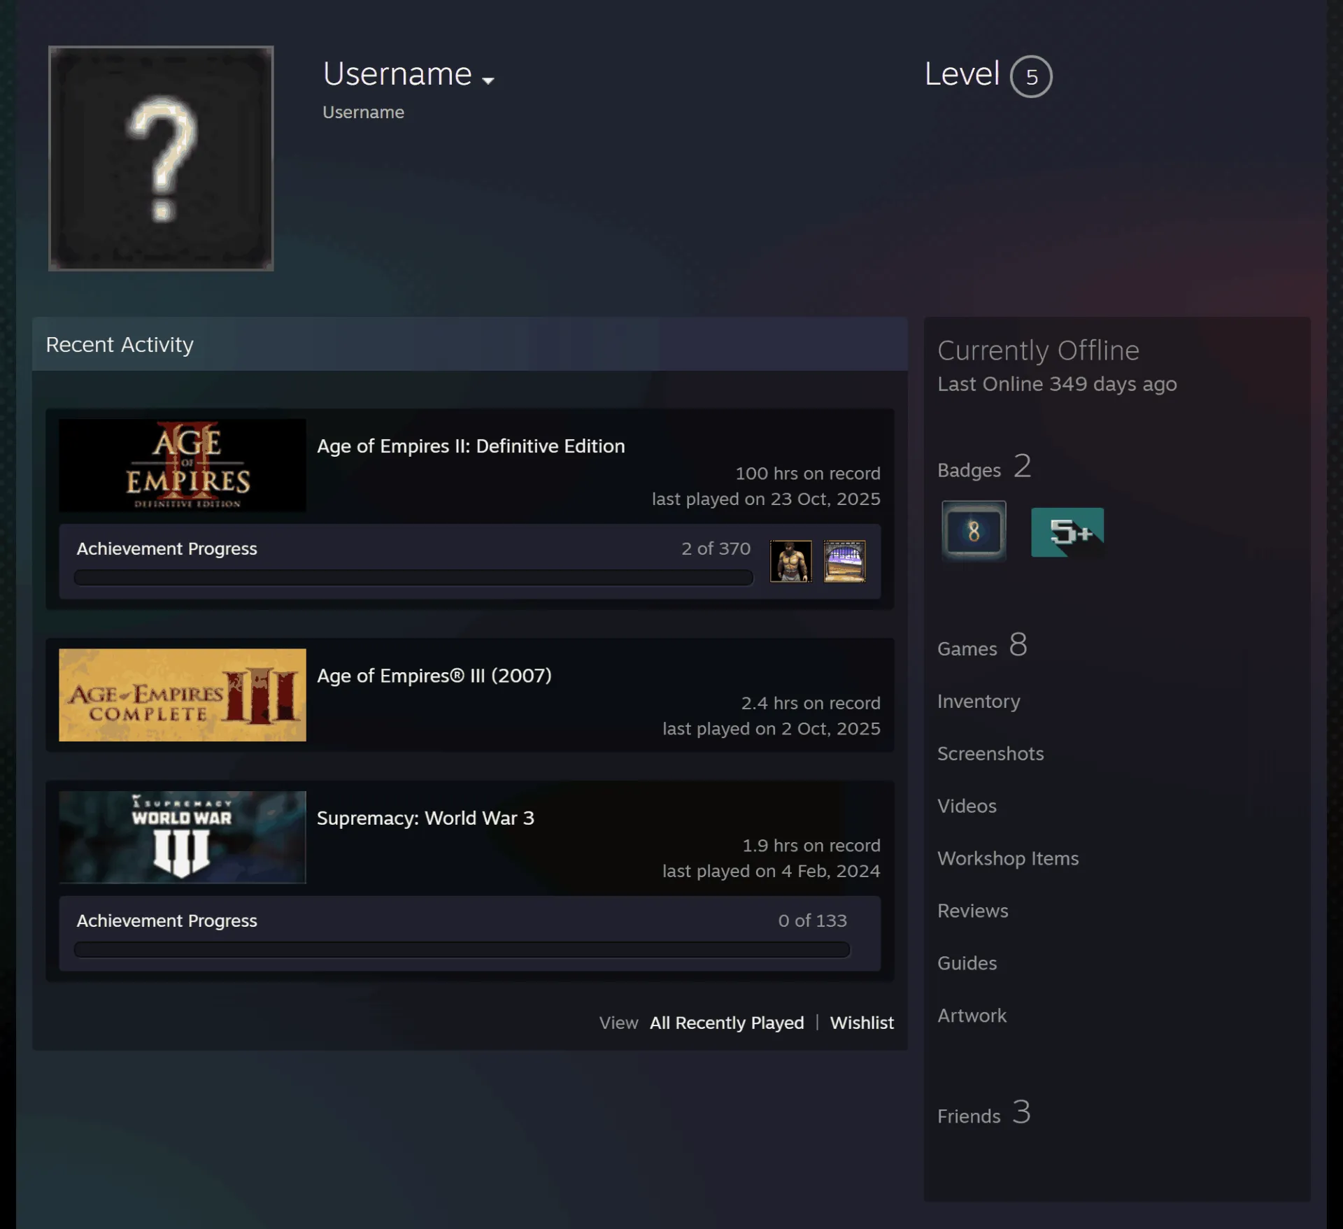Screen dimensions: 1343x1229
Task: Open Age of Empires III Complete banner
Action: pos(183,695)
